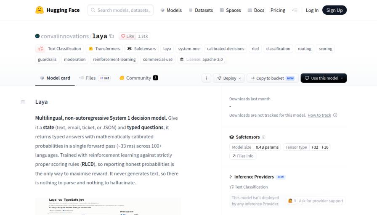Click the classification tag

pyautogui.click(x=278, y=49)
